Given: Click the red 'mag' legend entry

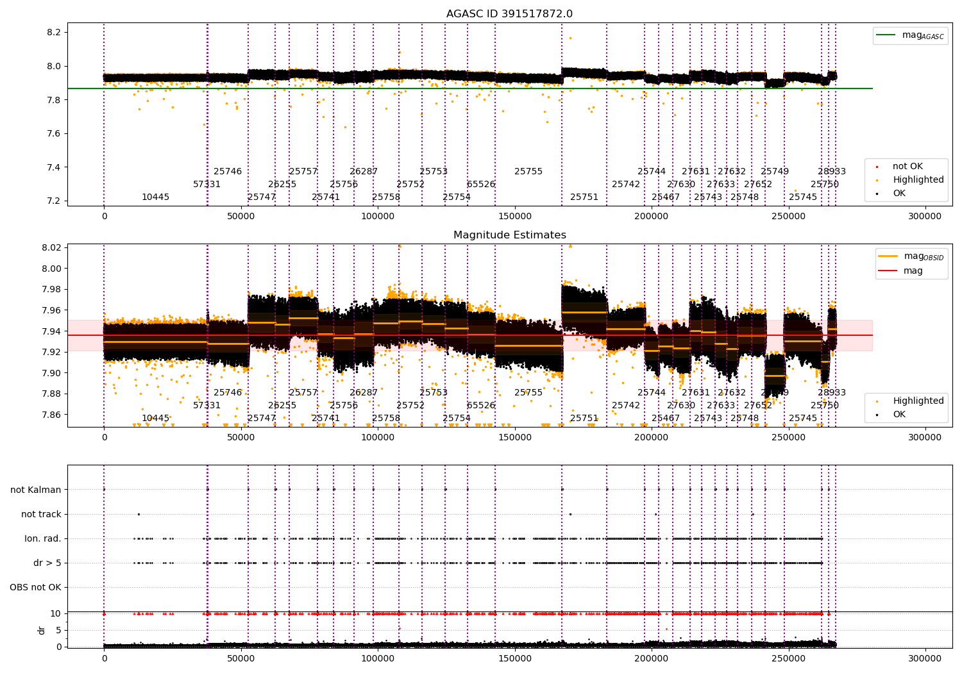Looking at the screenshot, I should (x=900, y=271).
